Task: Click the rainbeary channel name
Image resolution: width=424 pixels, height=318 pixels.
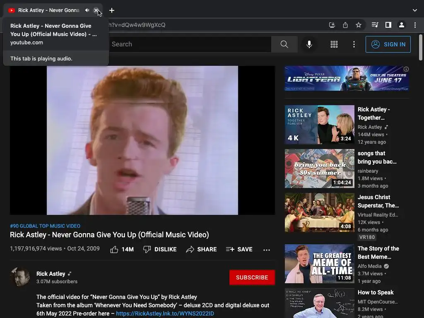Action: 368,171
